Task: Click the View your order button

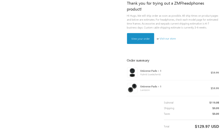Action: [140, 38]
